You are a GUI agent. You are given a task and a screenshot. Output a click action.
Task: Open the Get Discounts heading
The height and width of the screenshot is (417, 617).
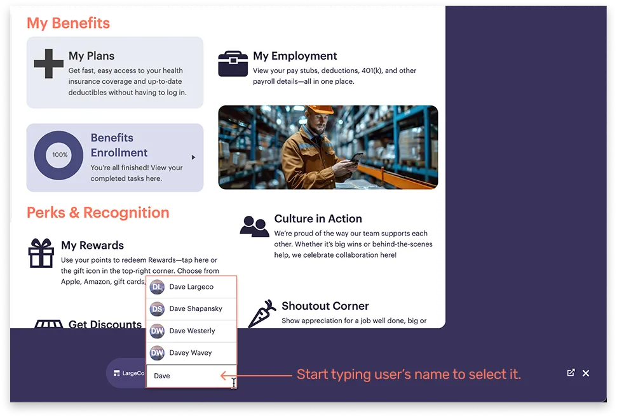coord(105,324)
